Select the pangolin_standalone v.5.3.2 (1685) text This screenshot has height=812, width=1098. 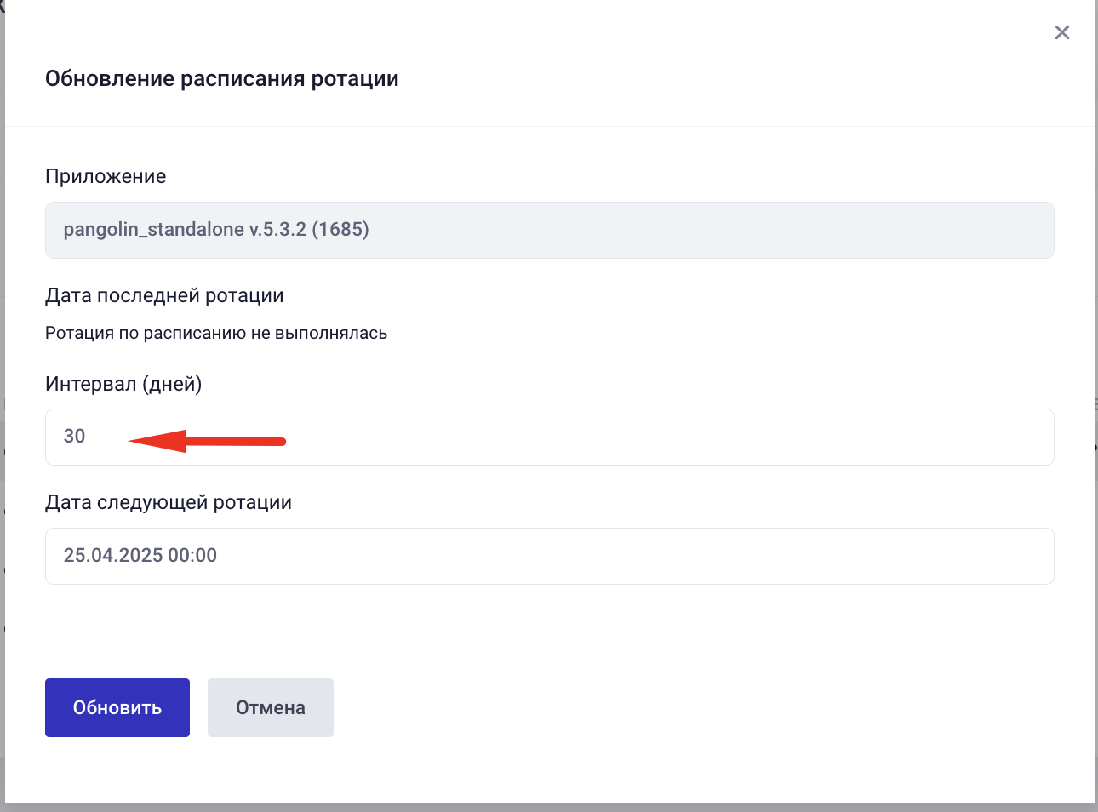pos(214,229)
